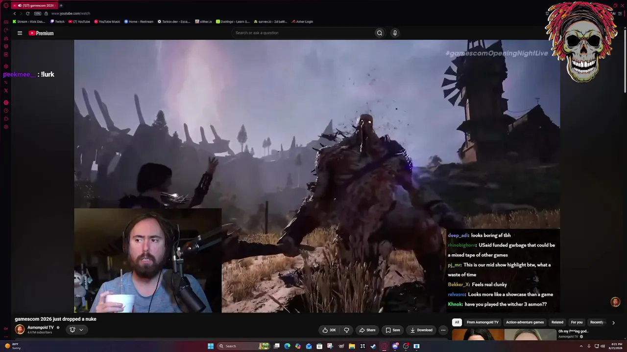The image size is (627, 352).
Task: Open the YouTube Music bookmark
Action: (107, 22)
